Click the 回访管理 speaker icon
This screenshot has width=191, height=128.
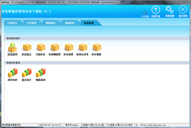coord(145,13)
